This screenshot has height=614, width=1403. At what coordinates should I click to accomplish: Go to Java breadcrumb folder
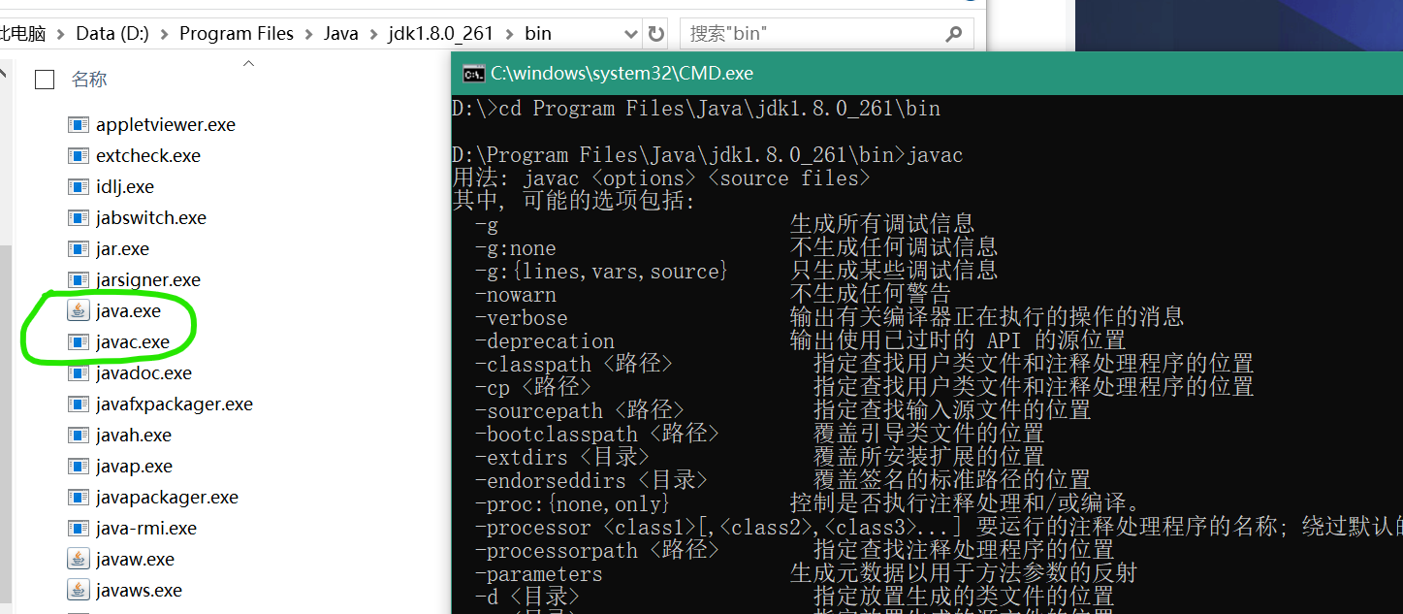(x=341, y=34)
